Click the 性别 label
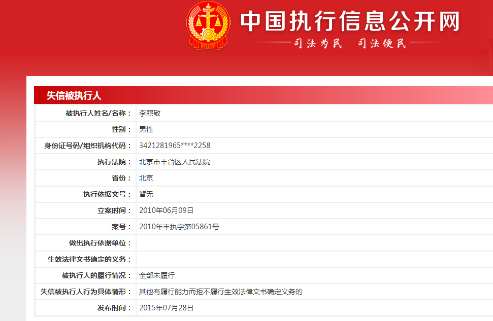 pyautogui.click(x=121, y=129)
